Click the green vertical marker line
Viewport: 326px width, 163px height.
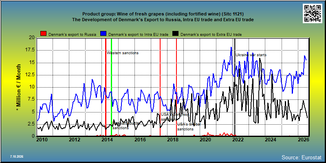pos(111,87)
